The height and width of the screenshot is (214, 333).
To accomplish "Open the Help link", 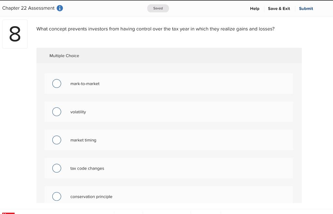I will coord(255,8).
